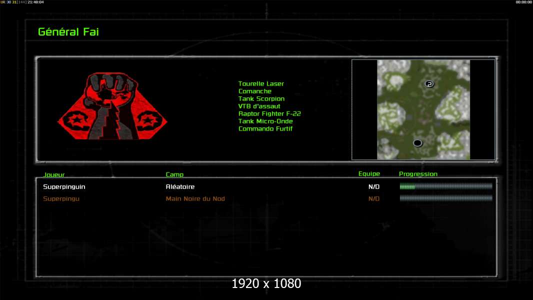
Task: Click N/D team value for Superpingu
Action: tap(374, 198)
